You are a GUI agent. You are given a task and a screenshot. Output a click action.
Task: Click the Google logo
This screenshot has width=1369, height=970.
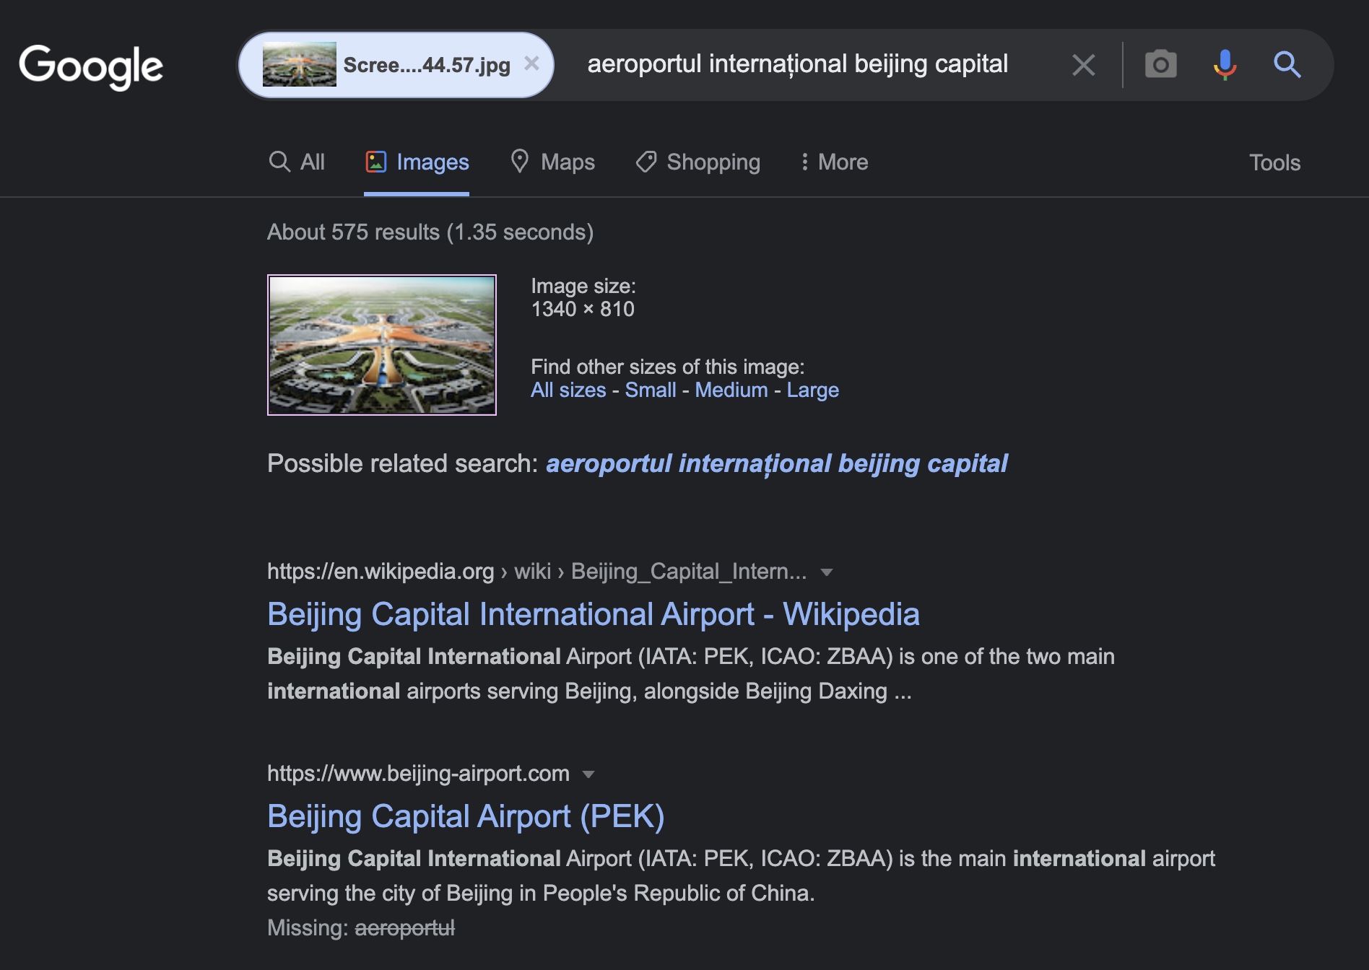(x=91, y=66)
